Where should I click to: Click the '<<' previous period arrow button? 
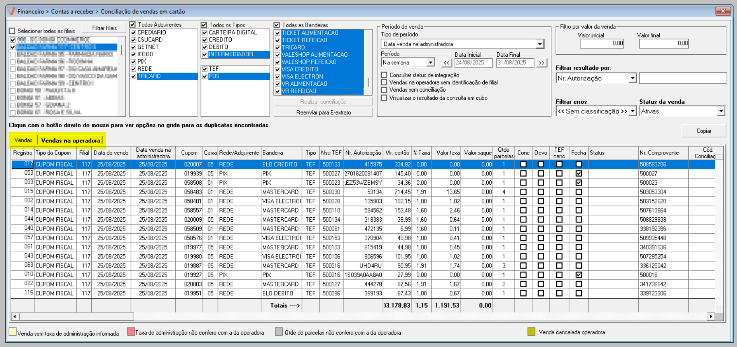click(x=446, y=63)
